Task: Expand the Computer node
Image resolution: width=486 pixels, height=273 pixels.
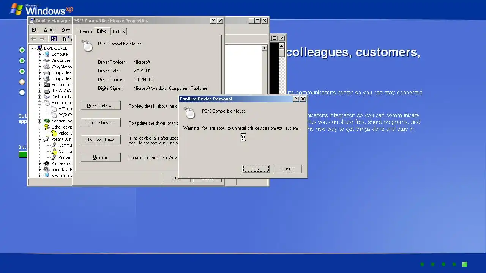Action: (x=39, y=54)
